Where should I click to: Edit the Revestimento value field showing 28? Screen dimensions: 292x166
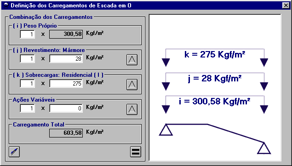tap(66, 59)
